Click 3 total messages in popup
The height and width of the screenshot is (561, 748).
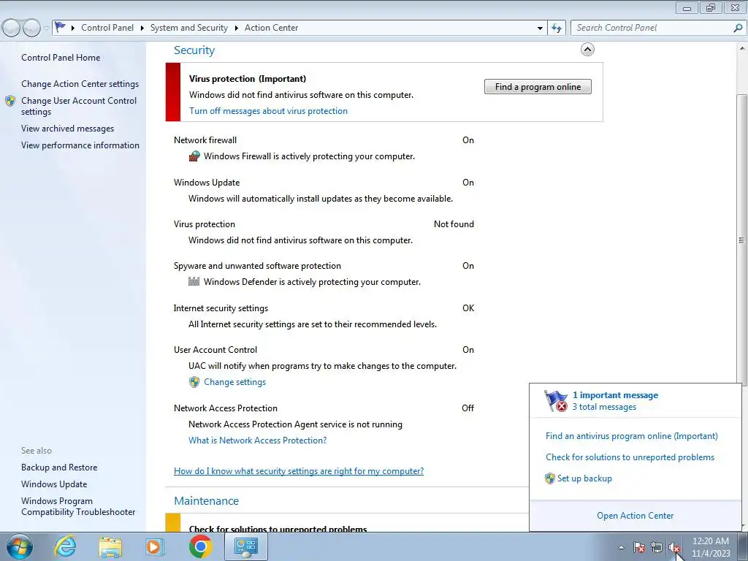click(x=604, y=407)
